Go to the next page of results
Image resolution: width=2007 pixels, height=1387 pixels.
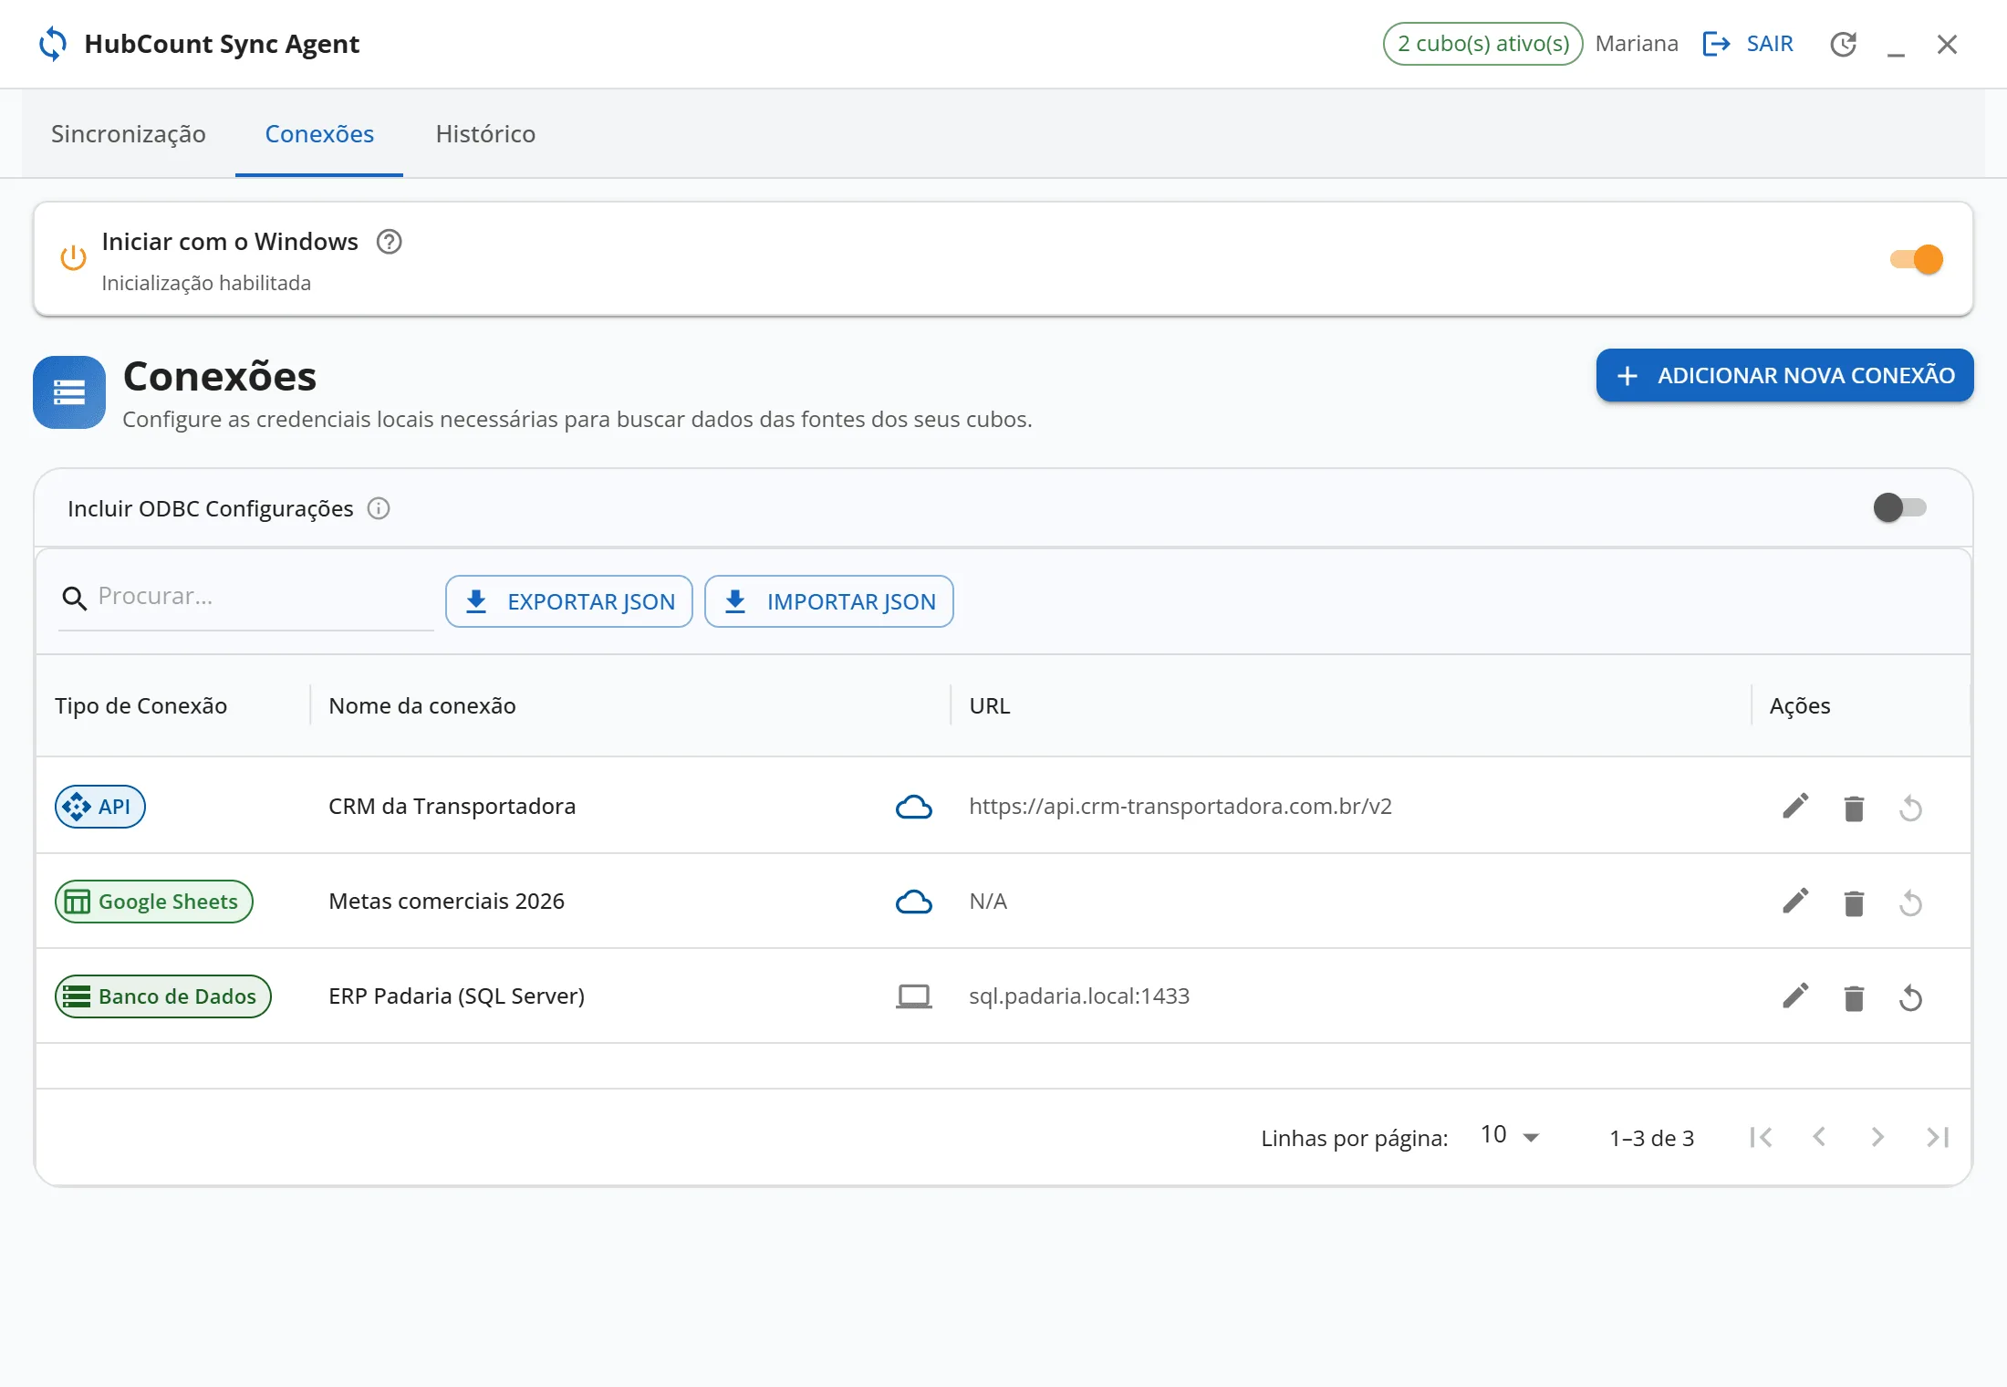pyautogui.click(x=1877, y=1137)
